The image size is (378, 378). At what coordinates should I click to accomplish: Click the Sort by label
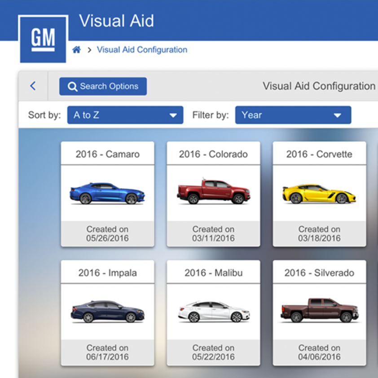click(x=44, y=115)
